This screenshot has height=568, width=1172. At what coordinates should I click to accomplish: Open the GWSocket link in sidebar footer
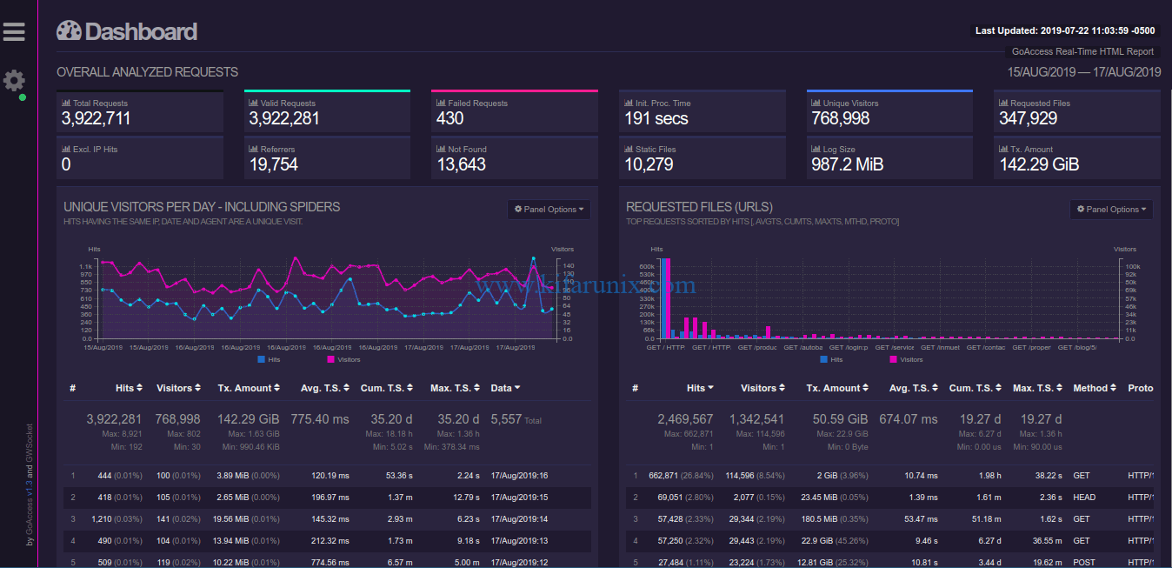30,442
